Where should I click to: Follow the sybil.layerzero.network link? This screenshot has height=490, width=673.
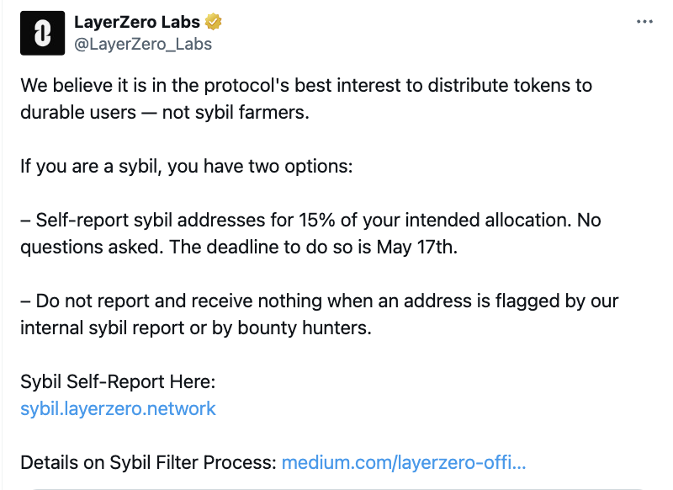point(118,409)
